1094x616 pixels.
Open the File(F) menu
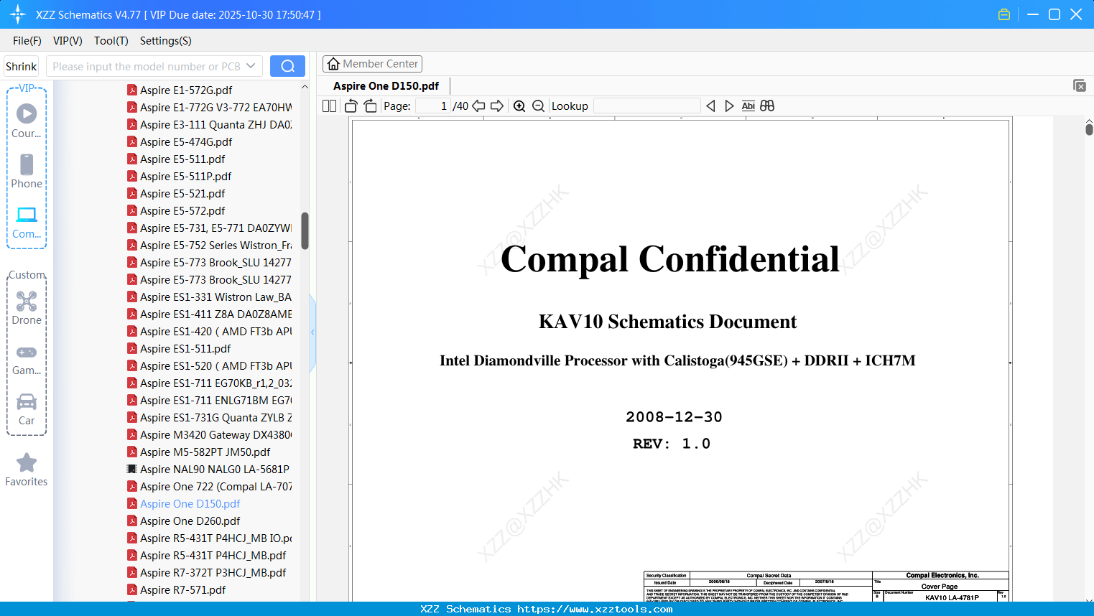(x=27, y=41)
